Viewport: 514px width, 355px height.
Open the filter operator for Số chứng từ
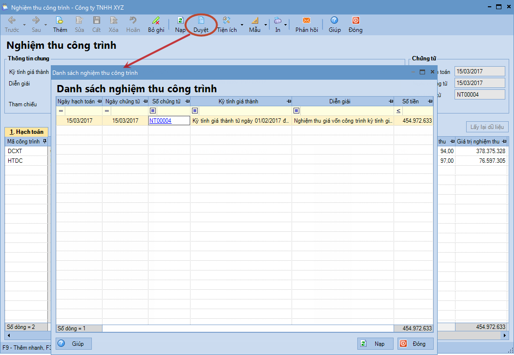click(153, 111)
